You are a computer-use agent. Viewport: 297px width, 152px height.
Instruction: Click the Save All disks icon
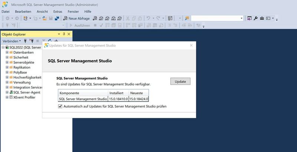57,18
